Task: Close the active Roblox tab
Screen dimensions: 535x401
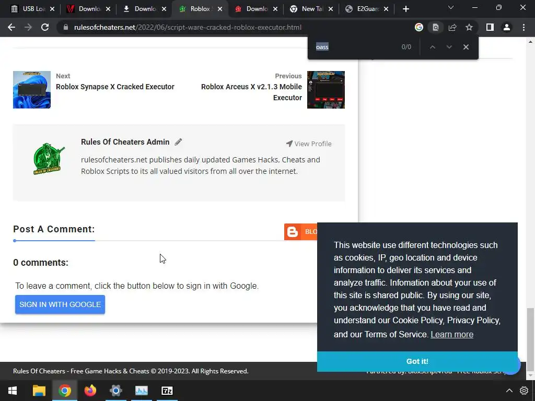Action: click(220, 9)
